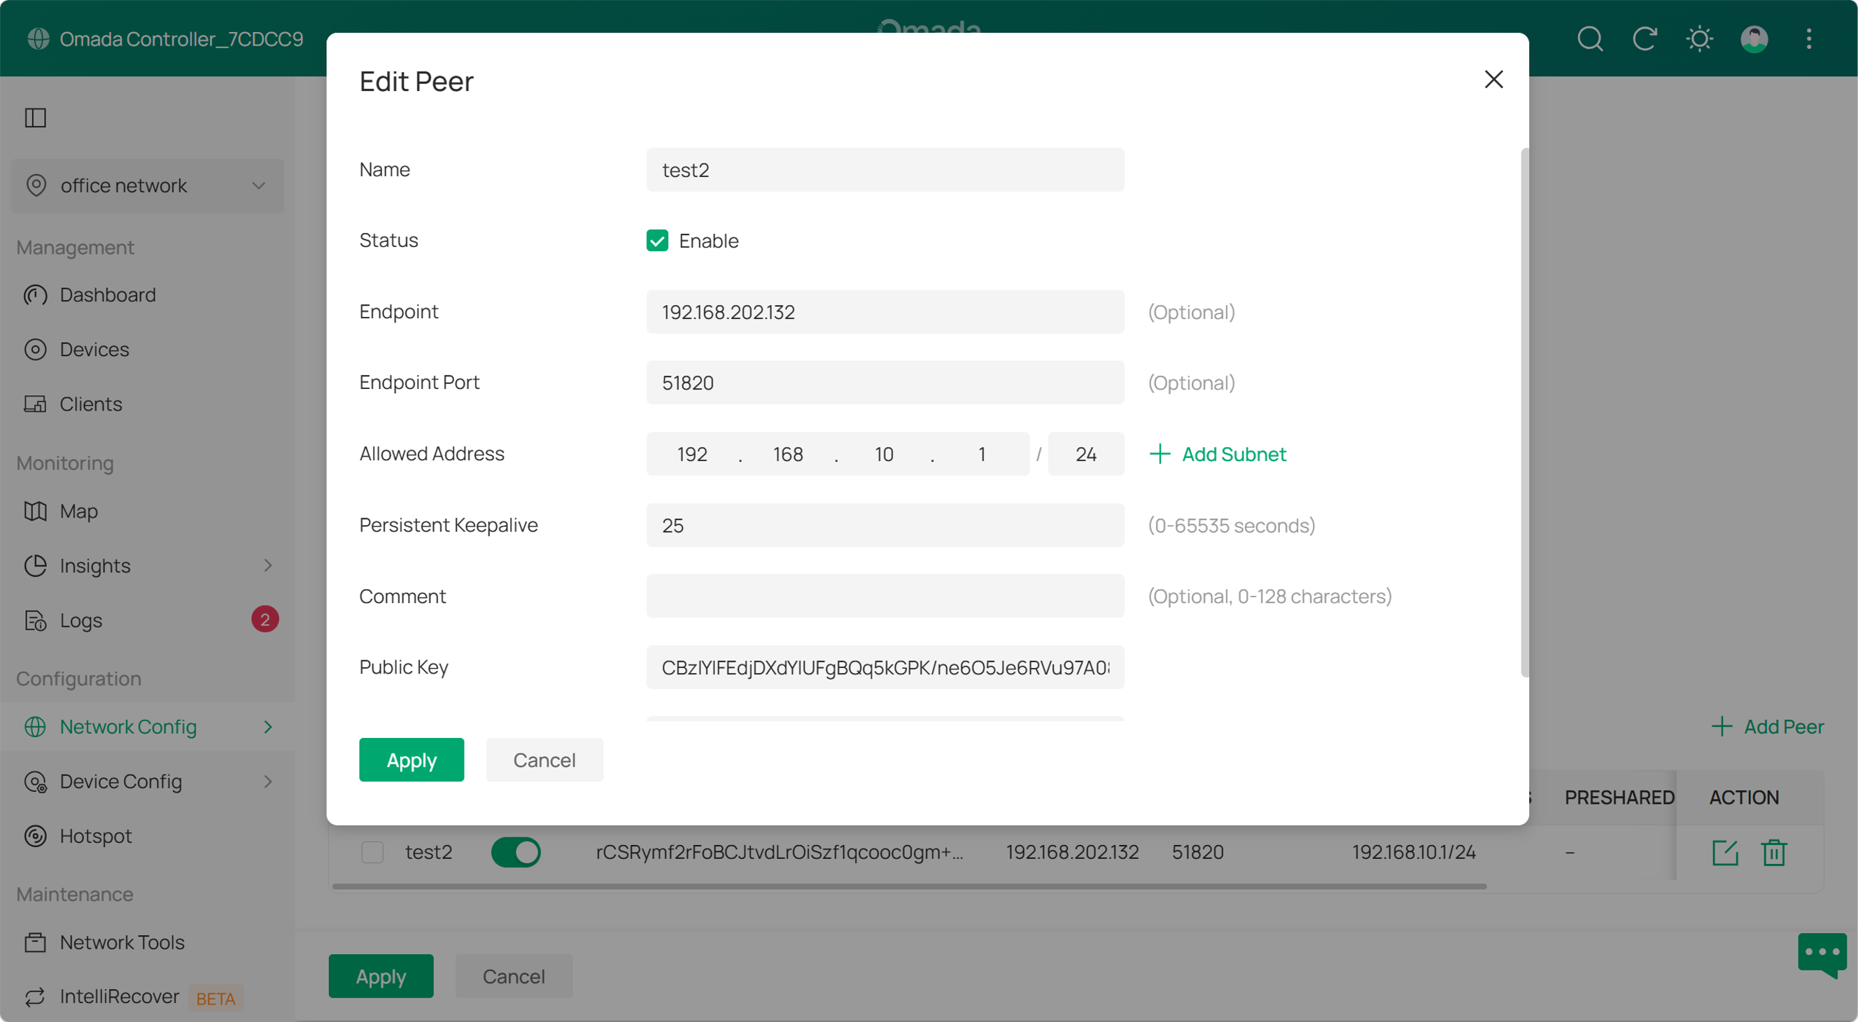
Task: Click the peer table horizontal scrollbar
Action: [909, 886]
